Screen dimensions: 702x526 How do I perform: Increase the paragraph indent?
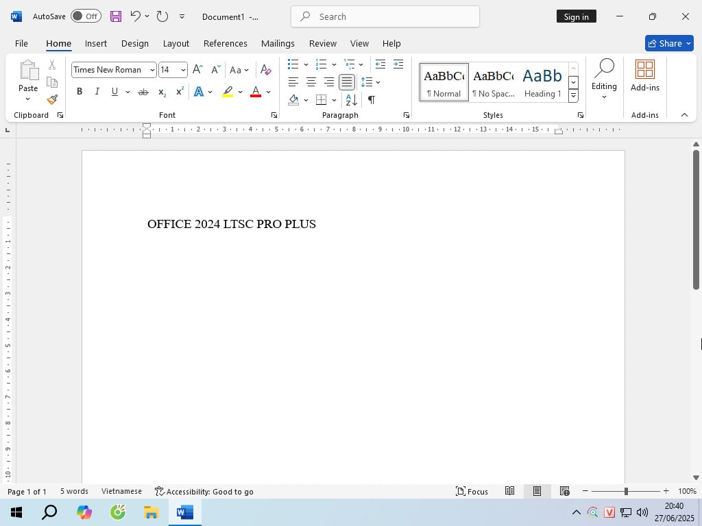[398, 64]
